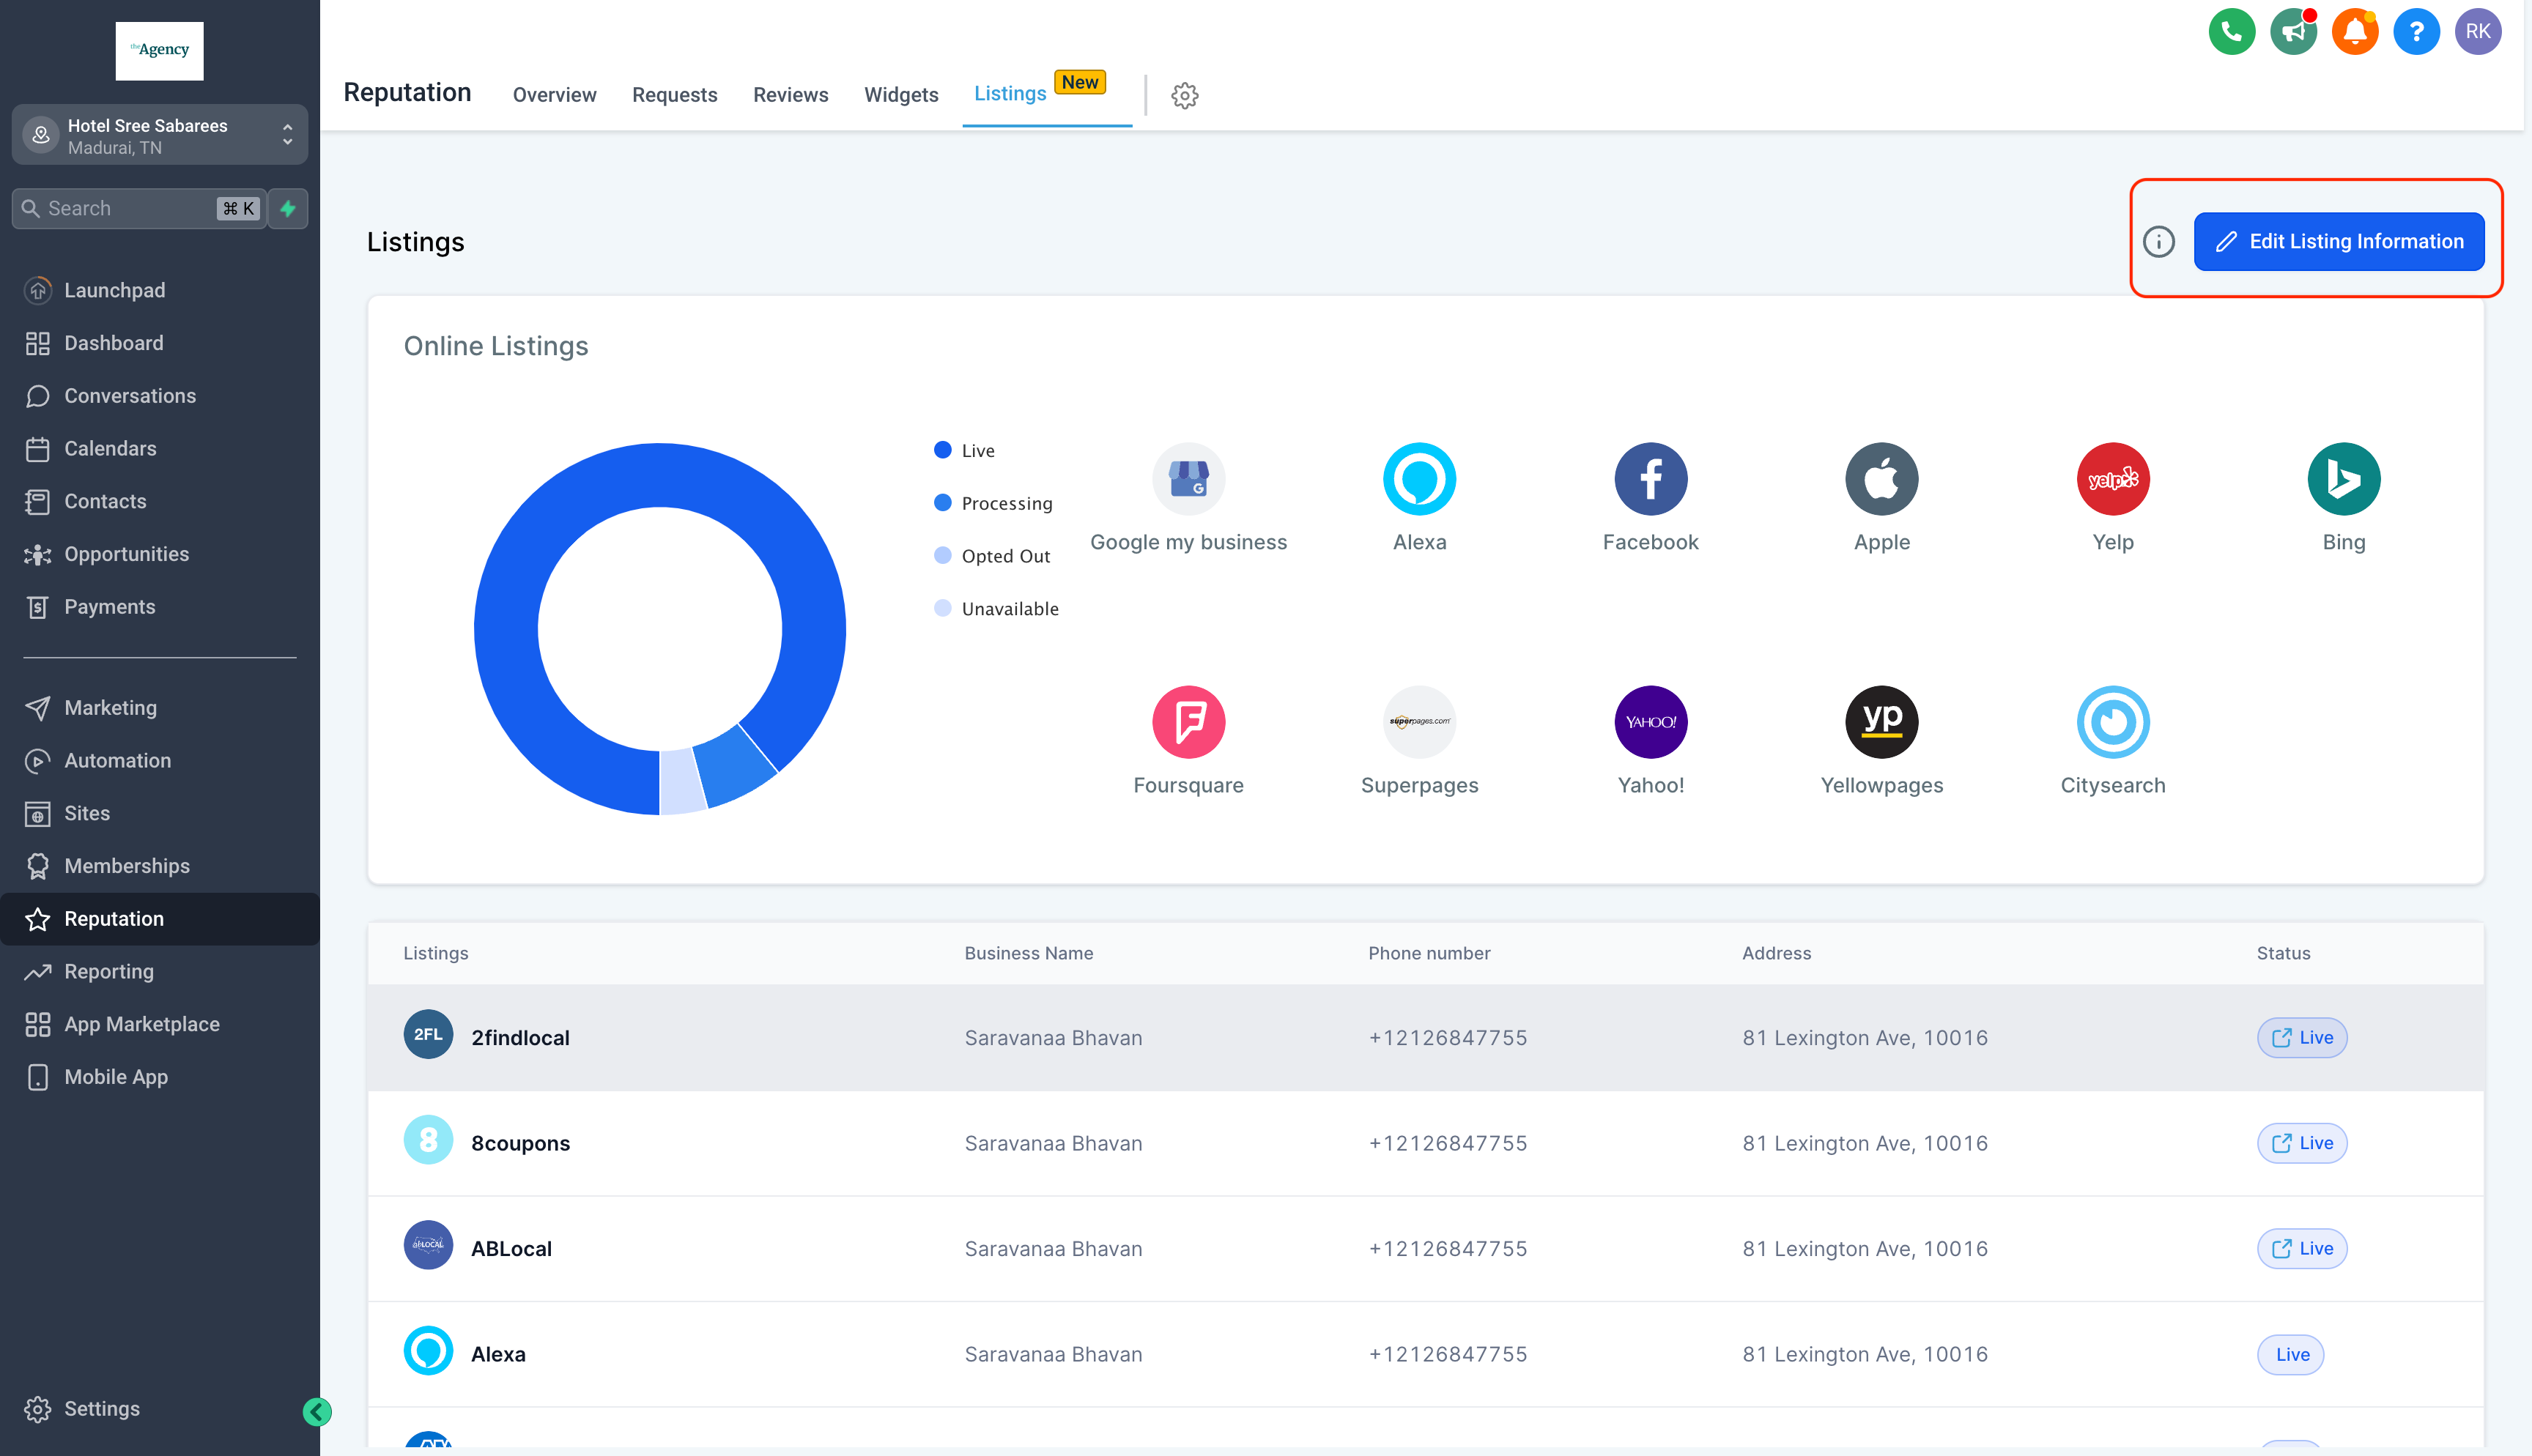Select the Facebook listing icon
Screen dimensions: 2532x1456
[x=1650, y=479]
